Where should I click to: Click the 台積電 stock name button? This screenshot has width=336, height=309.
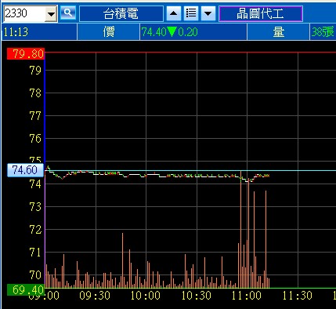pyautogui.click(x=121, y=13)
